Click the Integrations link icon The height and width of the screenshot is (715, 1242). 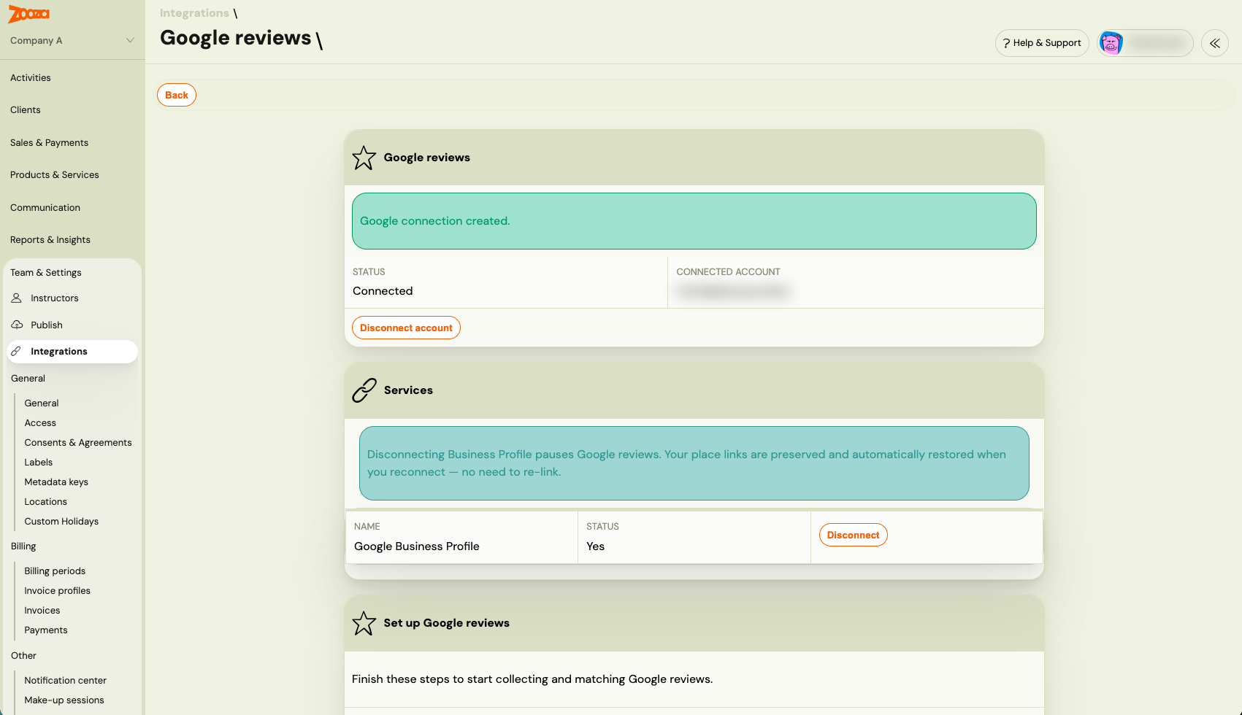pos(16,352)
